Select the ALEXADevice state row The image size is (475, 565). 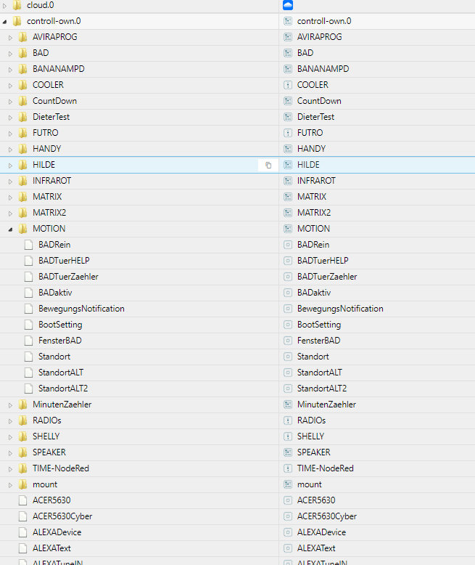click(57, 532)
